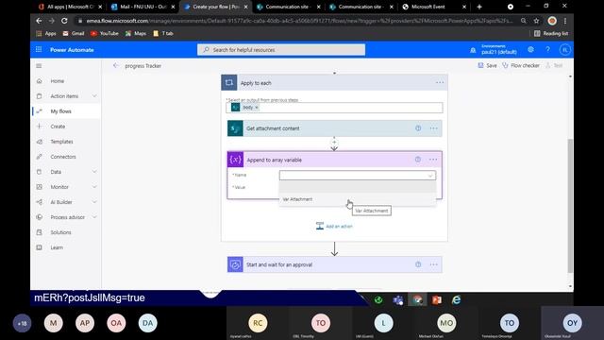Open the settings gear in header
604x340 pixels.
tap(530, 49)
